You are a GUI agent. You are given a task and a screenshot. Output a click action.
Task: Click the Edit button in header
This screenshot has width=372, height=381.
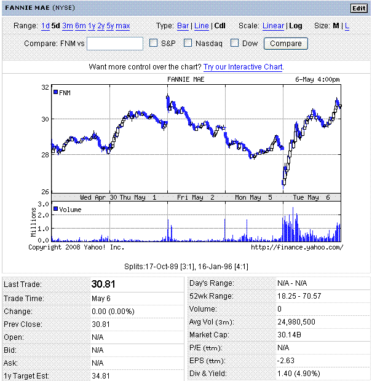coord(358,8)
